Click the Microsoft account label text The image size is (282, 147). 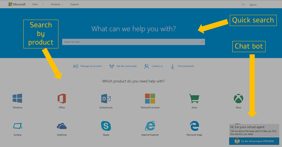tap(150, 108)
